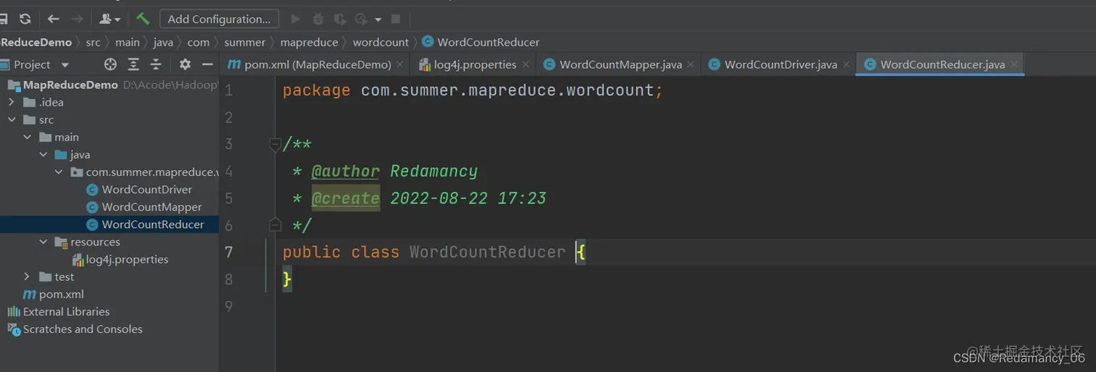
Task: Select mapreduce in the breadcrumb bar
Action: (310, 42)
